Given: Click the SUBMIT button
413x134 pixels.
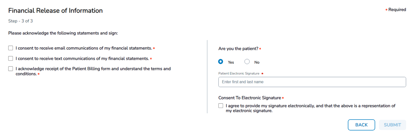Looking at the screenshot, I should 392,125.
